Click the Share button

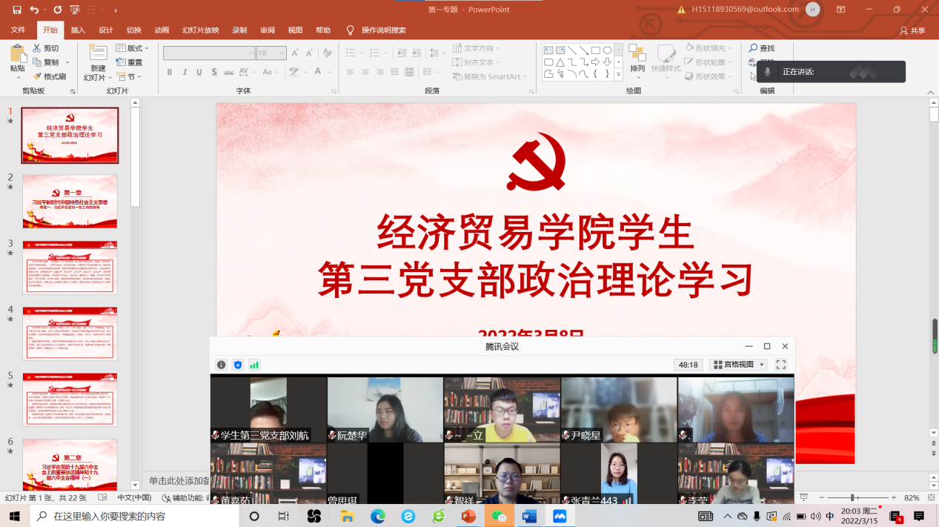(x=912, y=30)
